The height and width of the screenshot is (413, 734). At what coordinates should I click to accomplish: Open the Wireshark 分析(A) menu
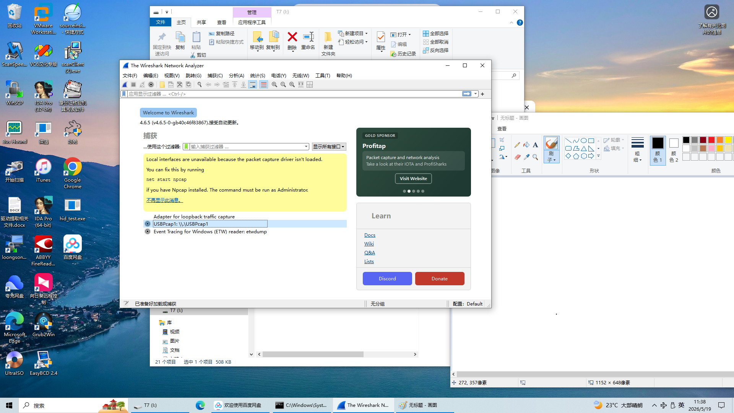[x=236, y=76]
